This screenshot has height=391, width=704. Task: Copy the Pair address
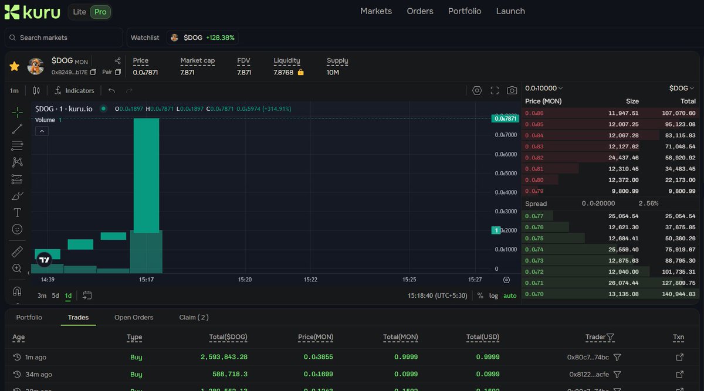[x=118, y=72]
